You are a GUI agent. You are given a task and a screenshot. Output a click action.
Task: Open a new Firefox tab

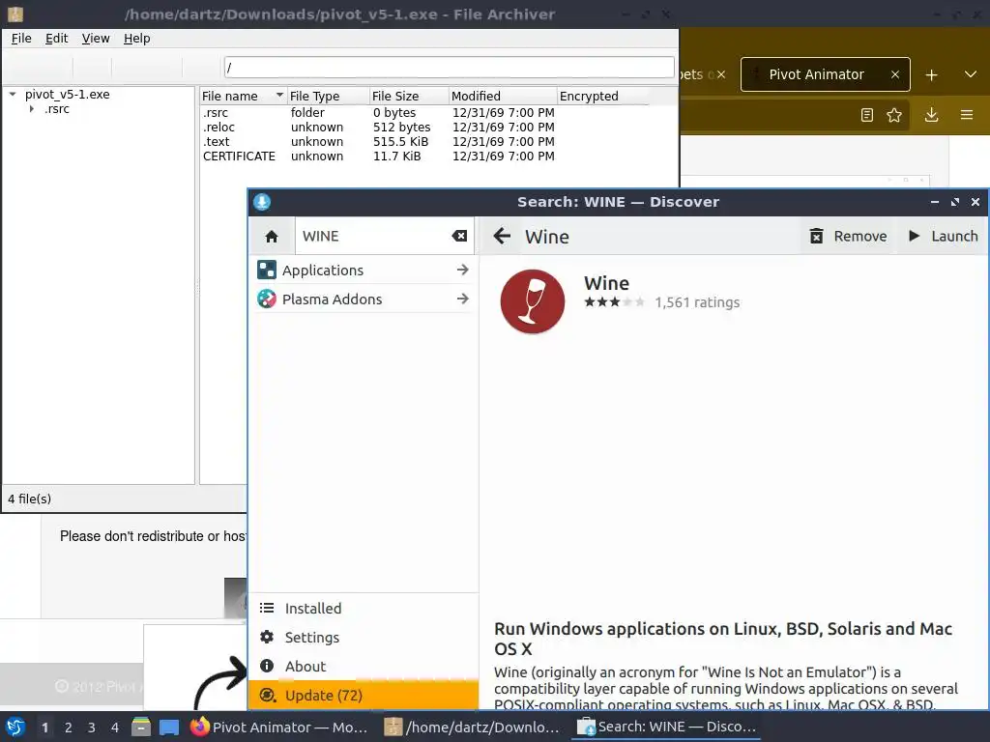click(931, 75)
